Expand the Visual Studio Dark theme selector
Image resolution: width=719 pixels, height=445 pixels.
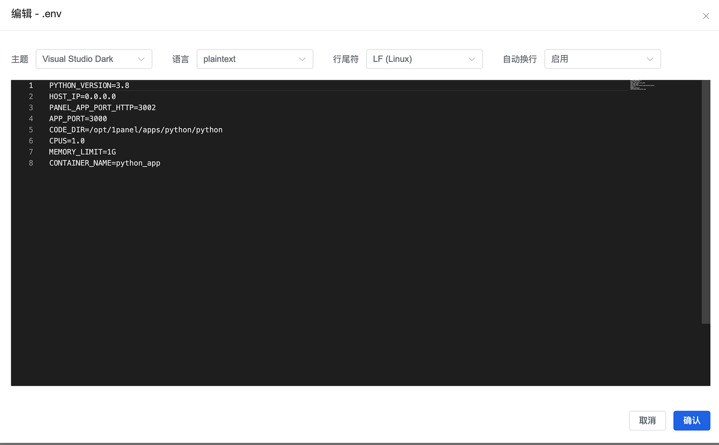(94, 59)
